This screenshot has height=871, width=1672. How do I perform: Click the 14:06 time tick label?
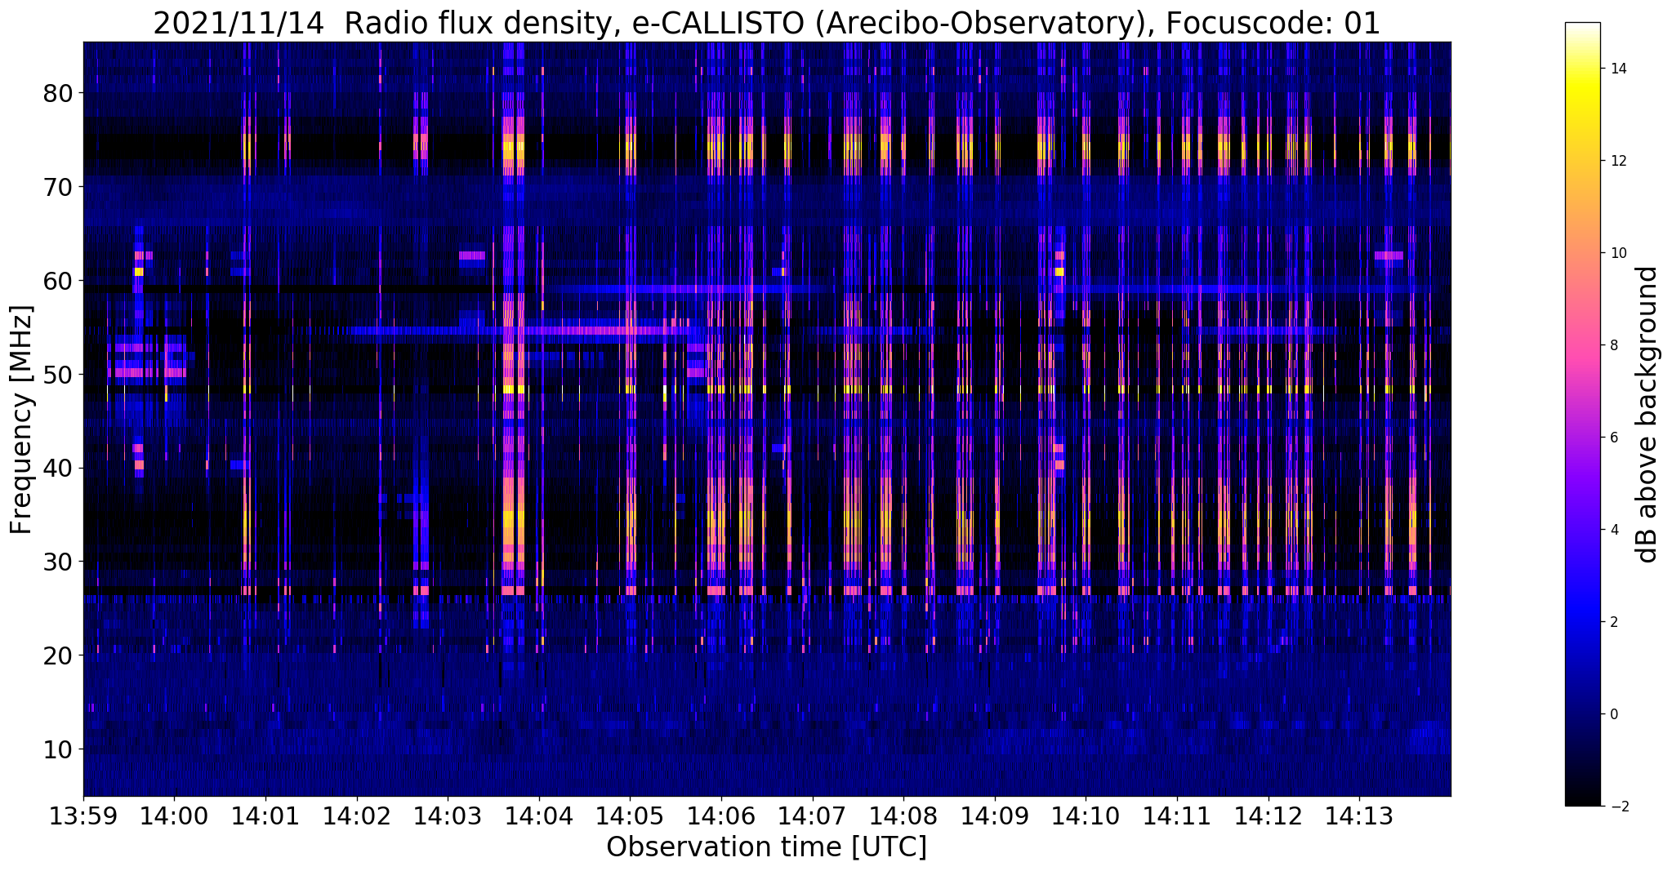pos(721,815)
